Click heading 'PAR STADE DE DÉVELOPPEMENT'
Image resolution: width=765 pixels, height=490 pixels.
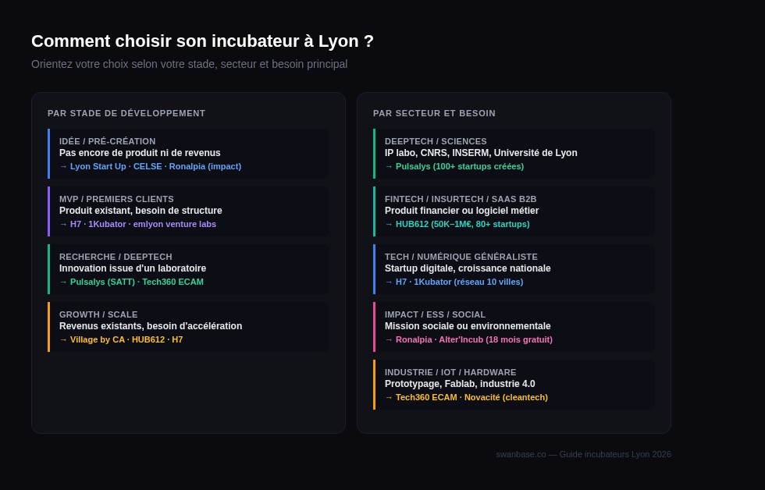126,113
